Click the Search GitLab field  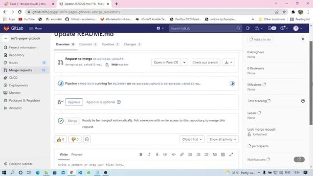(x=205, y=28)
